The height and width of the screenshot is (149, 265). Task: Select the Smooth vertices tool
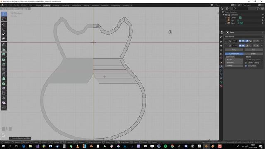tap(4, 89)
